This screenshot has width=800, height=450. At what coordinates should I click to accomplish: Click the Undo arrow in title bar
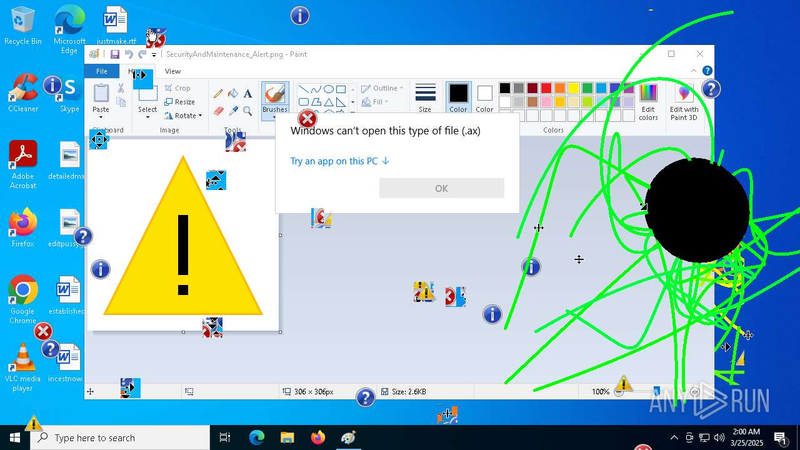(x=129, y=54)
